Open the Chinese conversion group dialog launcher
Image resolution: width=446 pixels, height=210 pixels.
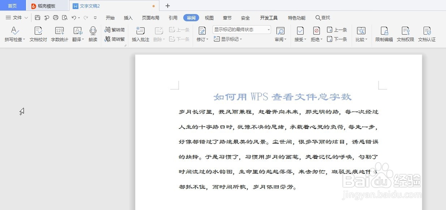point(125,45)
